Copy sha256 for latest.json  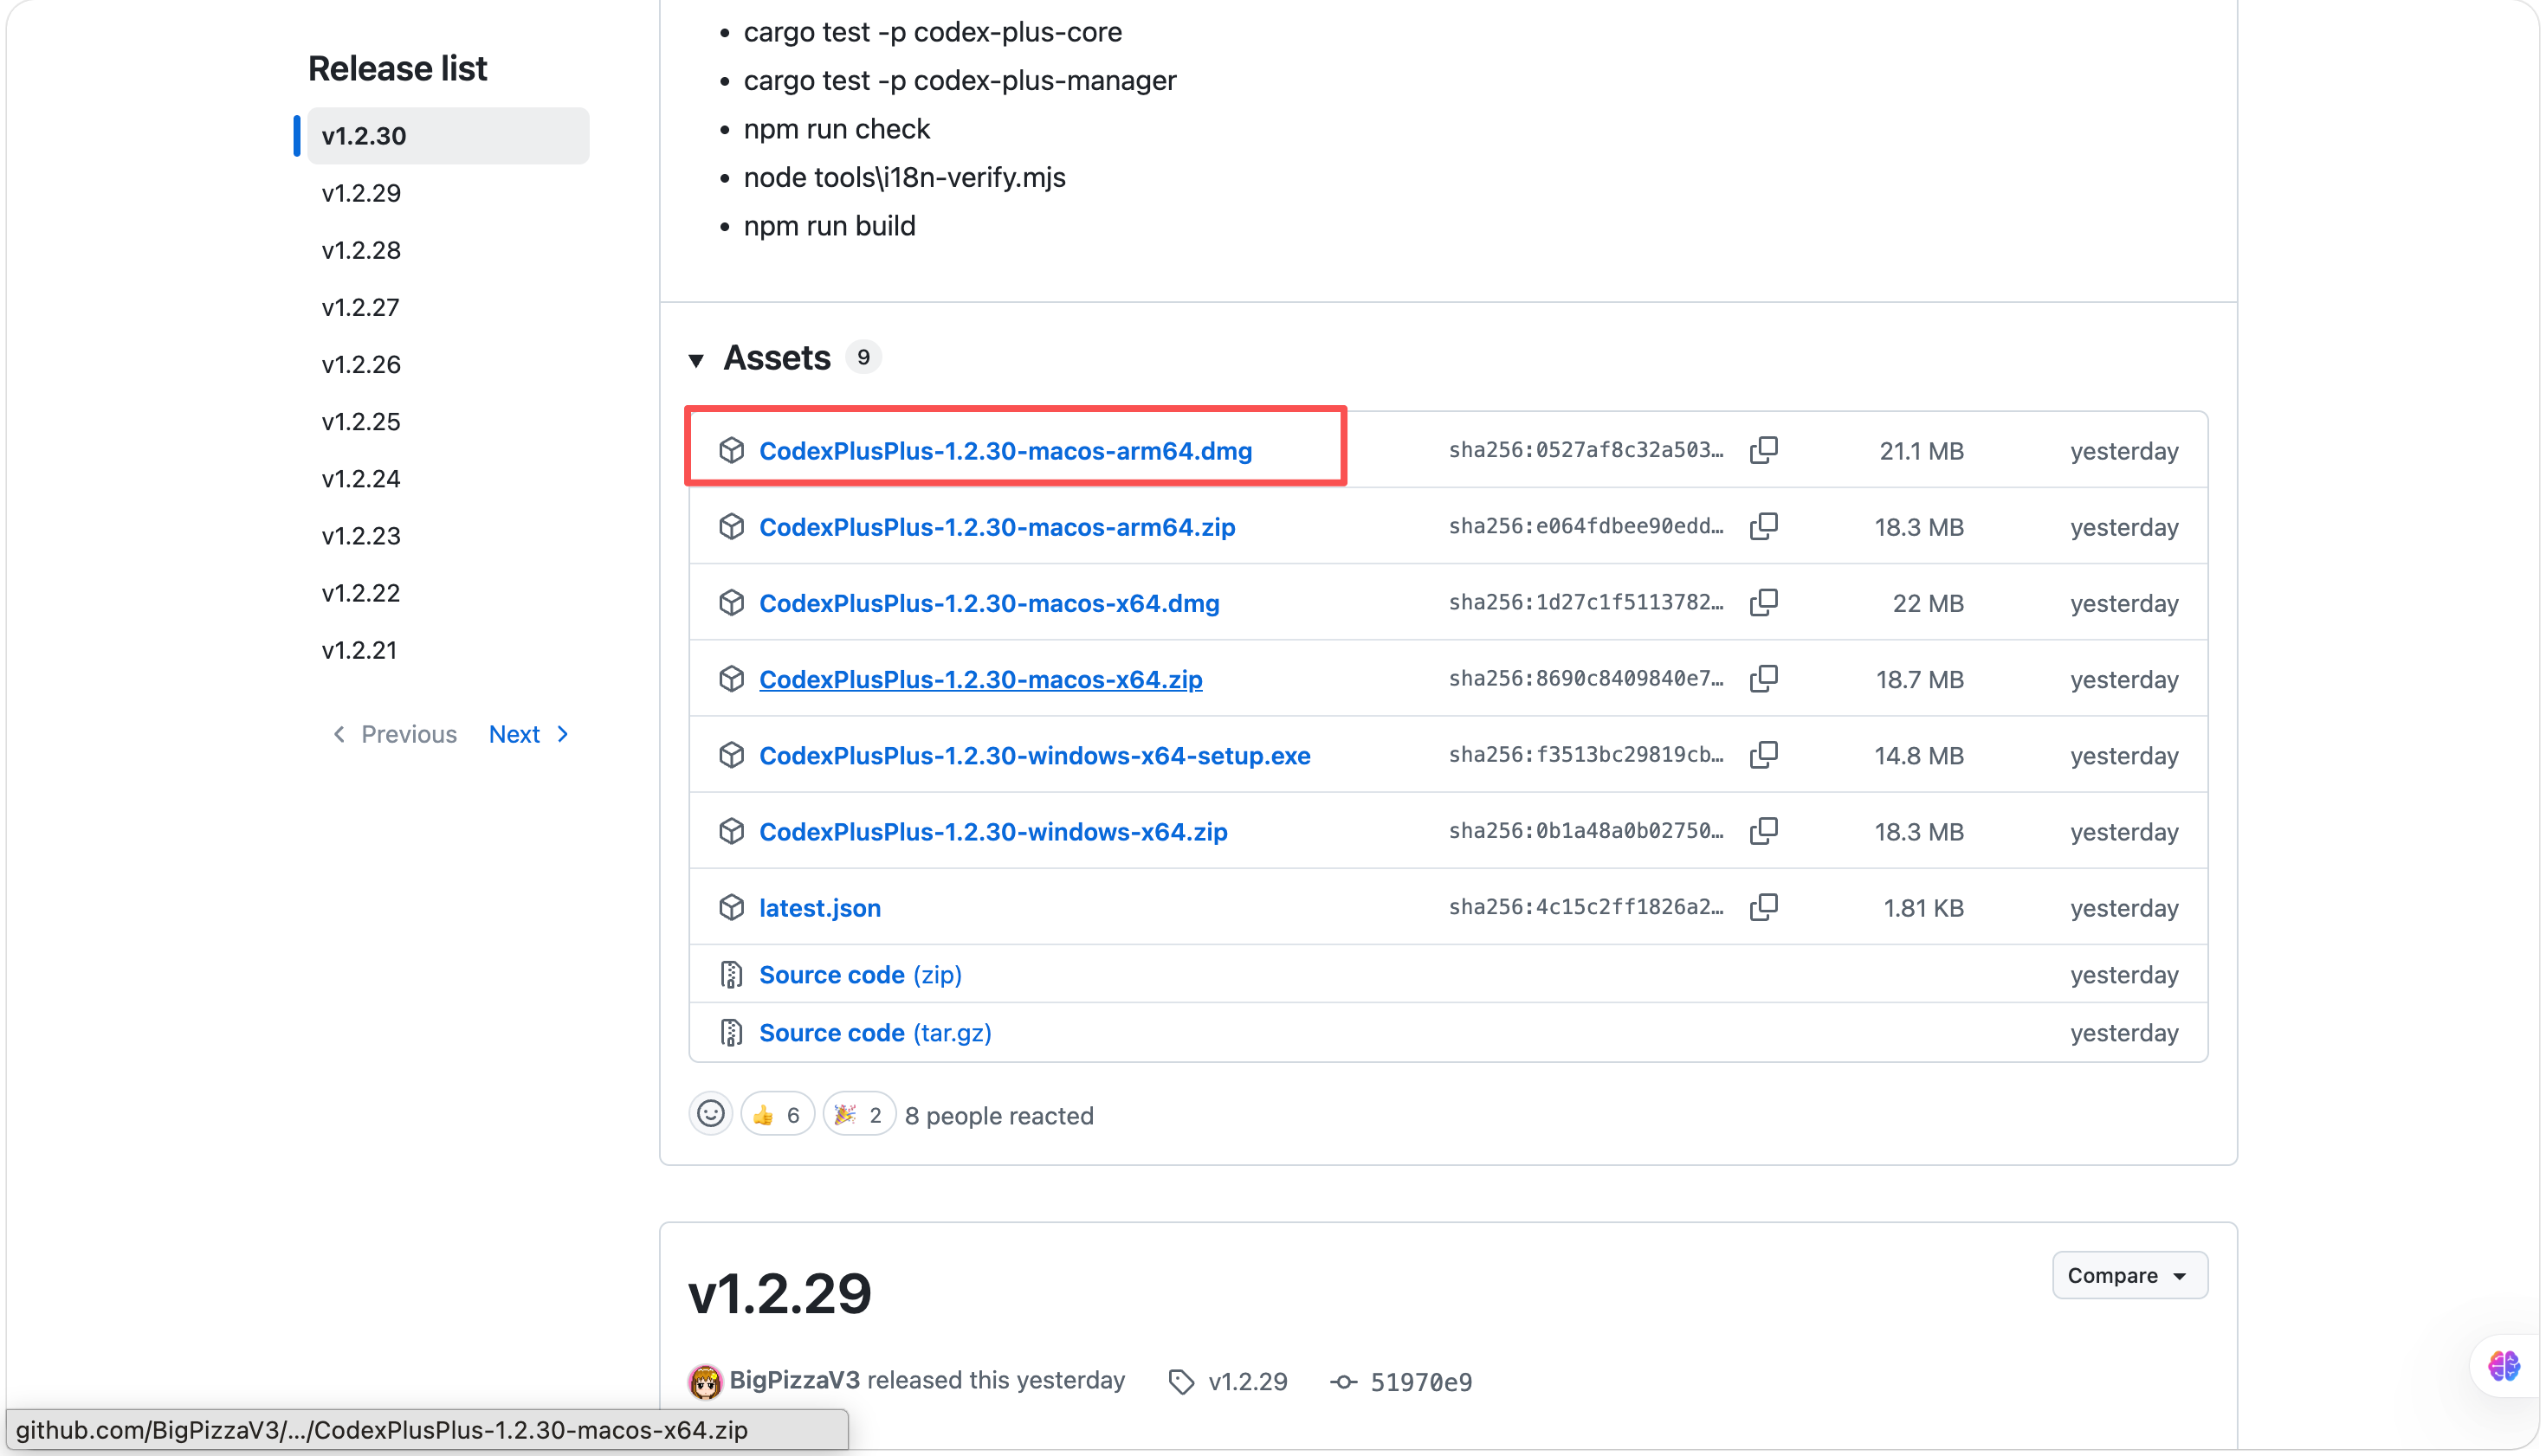1764,907
